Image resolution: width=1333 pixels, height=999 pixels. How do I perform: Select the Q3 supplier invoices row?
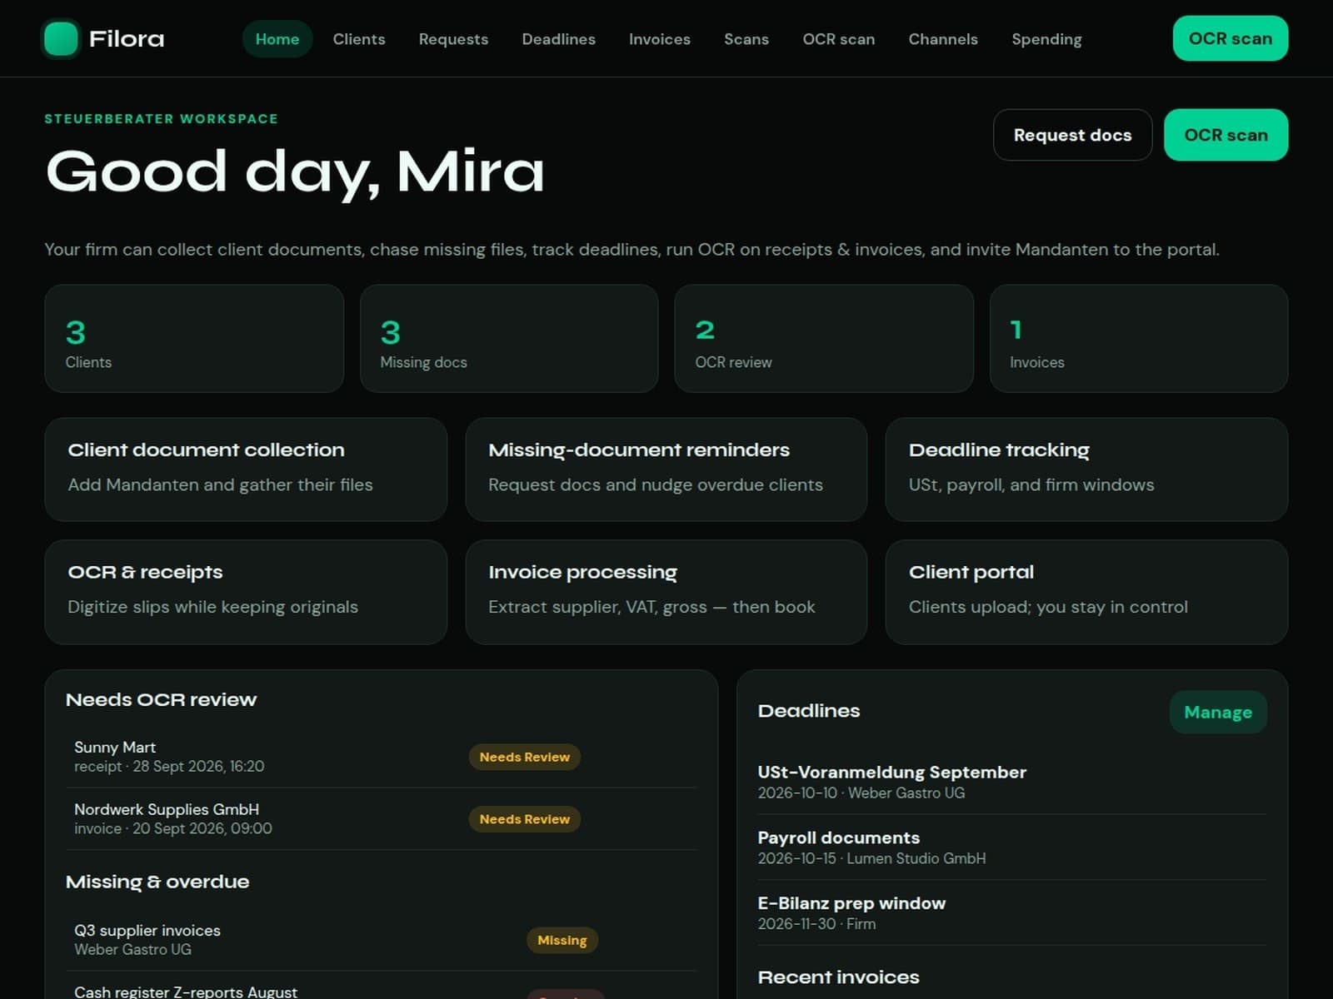[382, 940]
